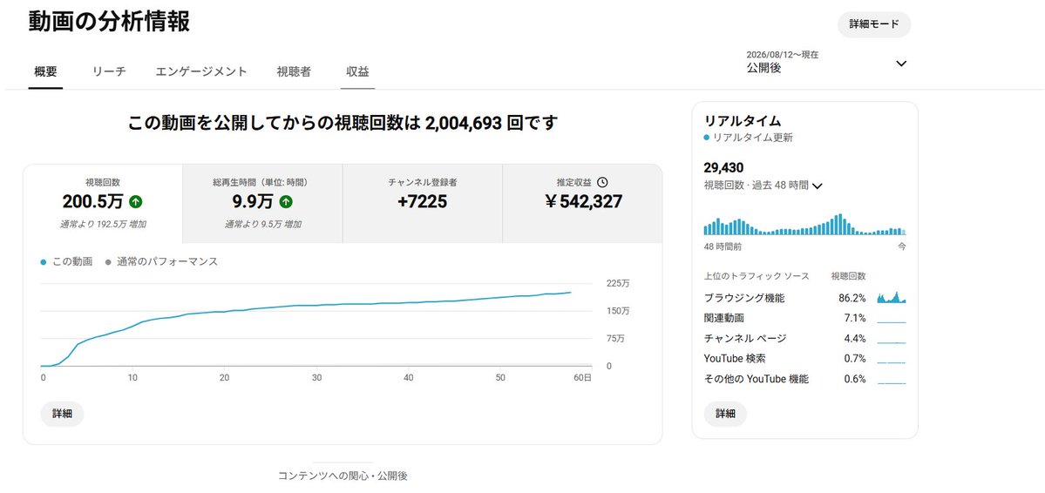1045x493 pixels.
Task: Click the この動画 legend entry
Action: [66, 262]
